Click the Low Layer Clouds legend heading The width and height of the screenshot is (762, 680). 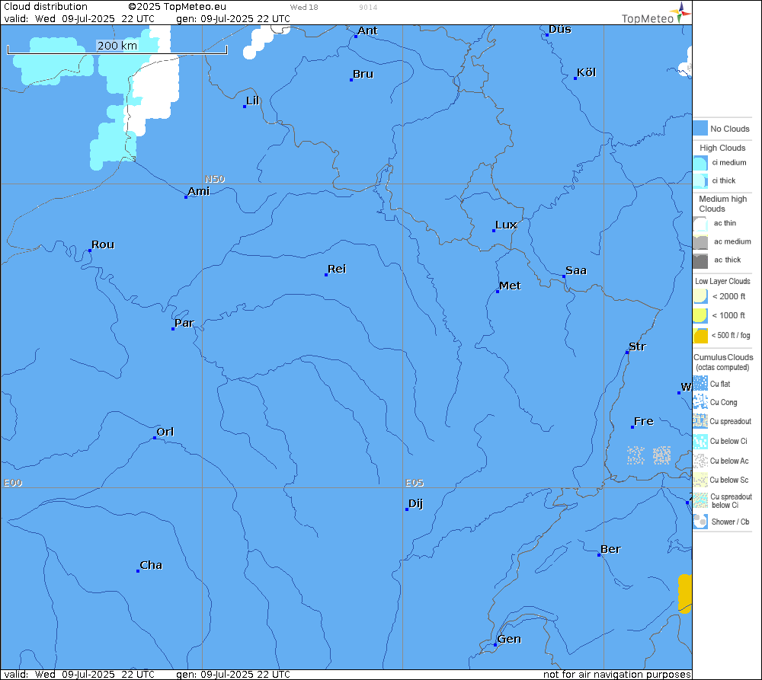click(x=722, y=281)
